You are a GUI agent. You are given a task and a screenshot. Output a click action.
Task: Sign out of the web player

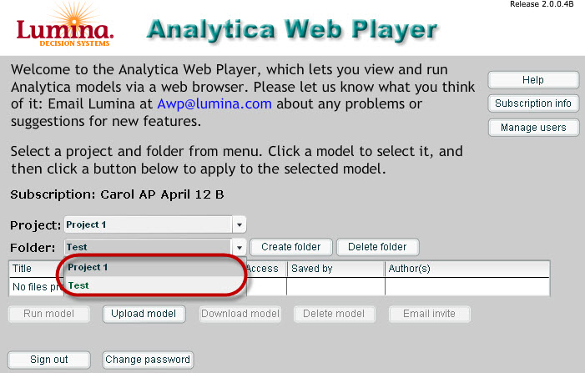[49, 360]
